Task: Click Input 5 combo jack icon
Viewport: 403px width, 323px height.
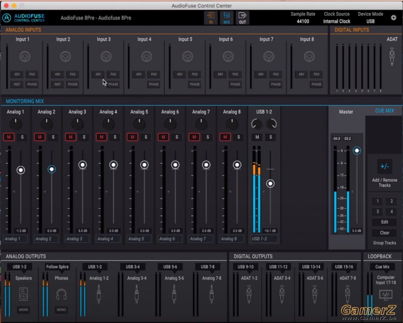Action: [187, 56]
